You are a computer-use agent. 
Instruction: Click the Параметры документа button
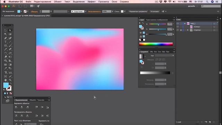(x=138, y=11)
